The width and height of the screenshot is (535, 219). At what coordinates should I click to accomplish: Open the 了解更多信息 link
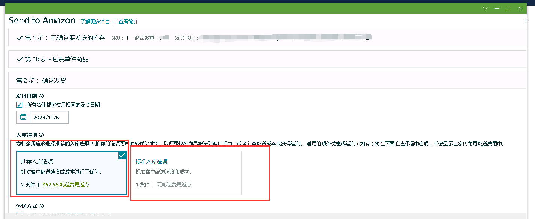coord(95,22)
